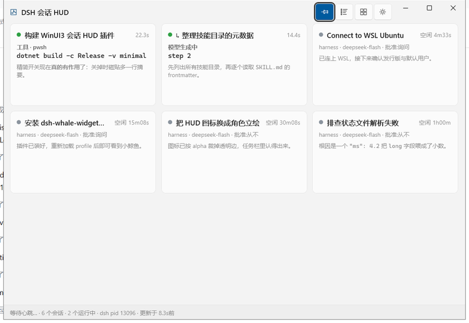
Task: Click harness line under 排查状态文件解析失败
Action: click(x=364, y=135)
